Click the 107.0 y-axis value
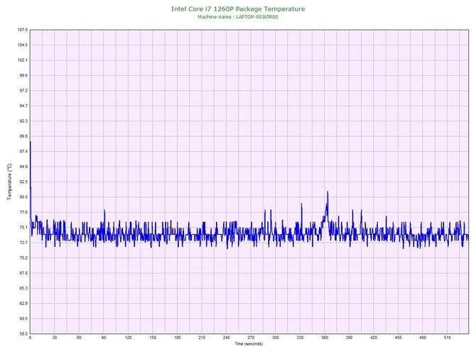The width and height of the screenshot is (476, 356). [x=23, y=30]
